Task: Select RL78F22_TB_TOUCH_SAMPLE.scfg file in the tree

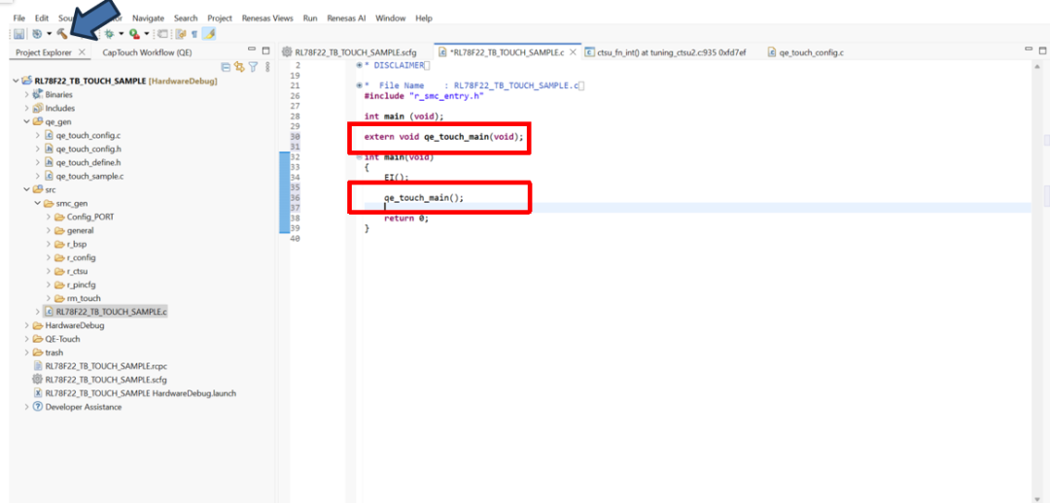Action: pos(101,380)
